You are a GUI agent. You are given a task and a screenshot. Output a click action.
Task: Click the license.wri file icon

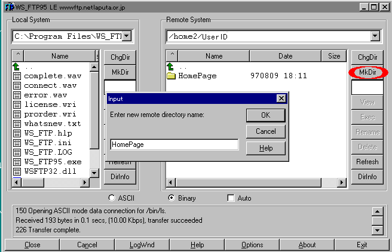click(x=17, y=105)
